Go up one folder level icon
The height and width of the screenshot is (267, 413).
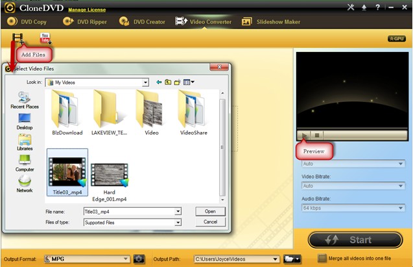click(x=168, y=83)
